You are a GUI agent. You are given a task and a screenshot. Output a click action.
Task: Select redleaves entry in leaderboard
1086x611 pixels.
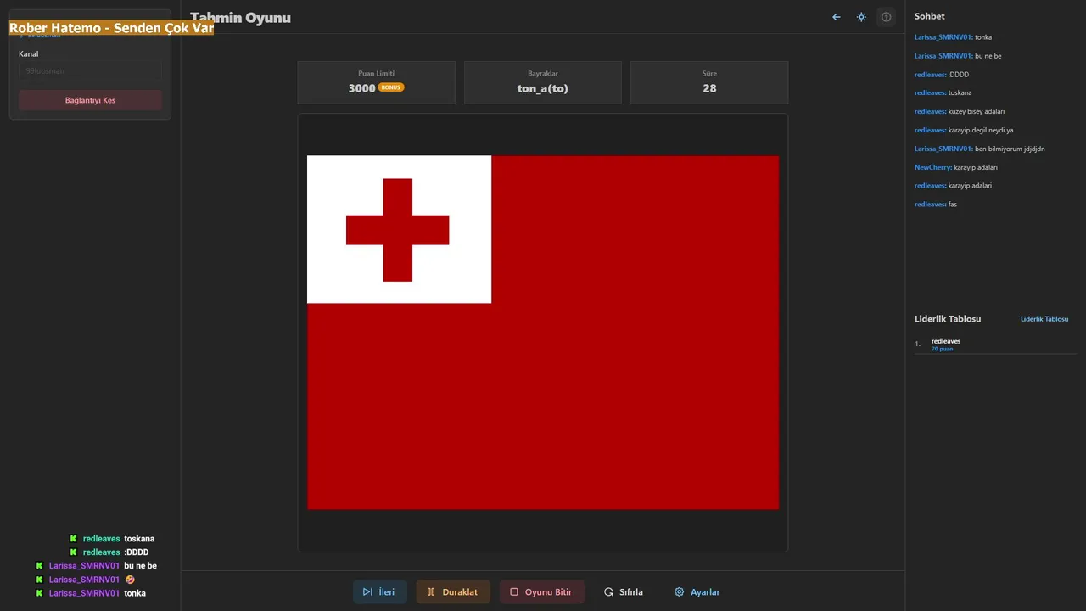(x=995, y=344)
